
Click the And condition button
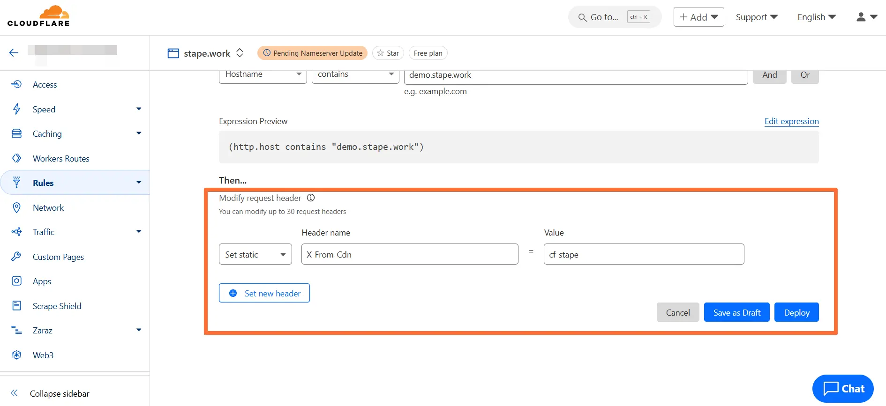tap(769, 76)
